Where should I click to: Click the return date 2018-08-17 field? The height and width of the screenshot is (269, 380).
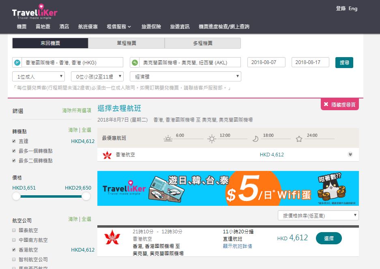click(x=310, y=62)
